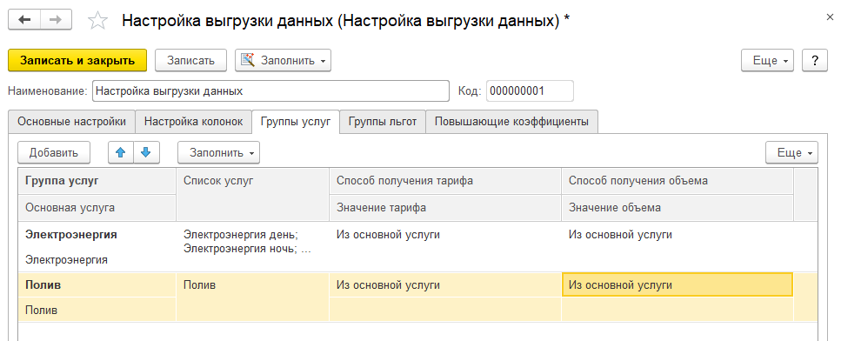The width and height of the screenshot is (841, 341).
Task: Click the Записать button
Action: [x=191, y=60]
